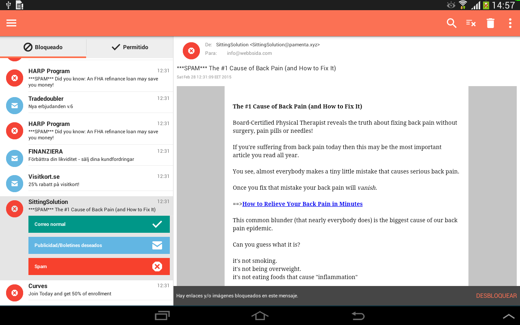Screen dimensions: 520x325
Task: Click the red spam icon in the message header
Action: [191, 50]
